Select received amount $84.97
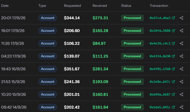The height and width of the screenshot is (112, 190). (99, 43)
